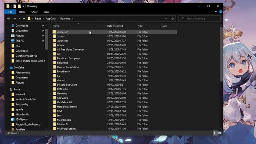
Task: Select the Blockbench folder
Action: pyautogui.click(x=114, y=72)
